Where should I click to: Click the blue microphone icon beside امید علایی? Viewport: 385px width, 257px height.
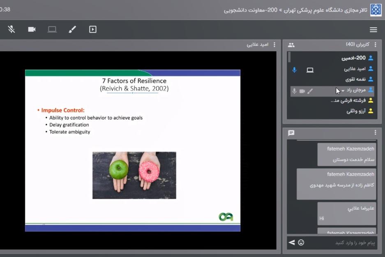(294, 70)
